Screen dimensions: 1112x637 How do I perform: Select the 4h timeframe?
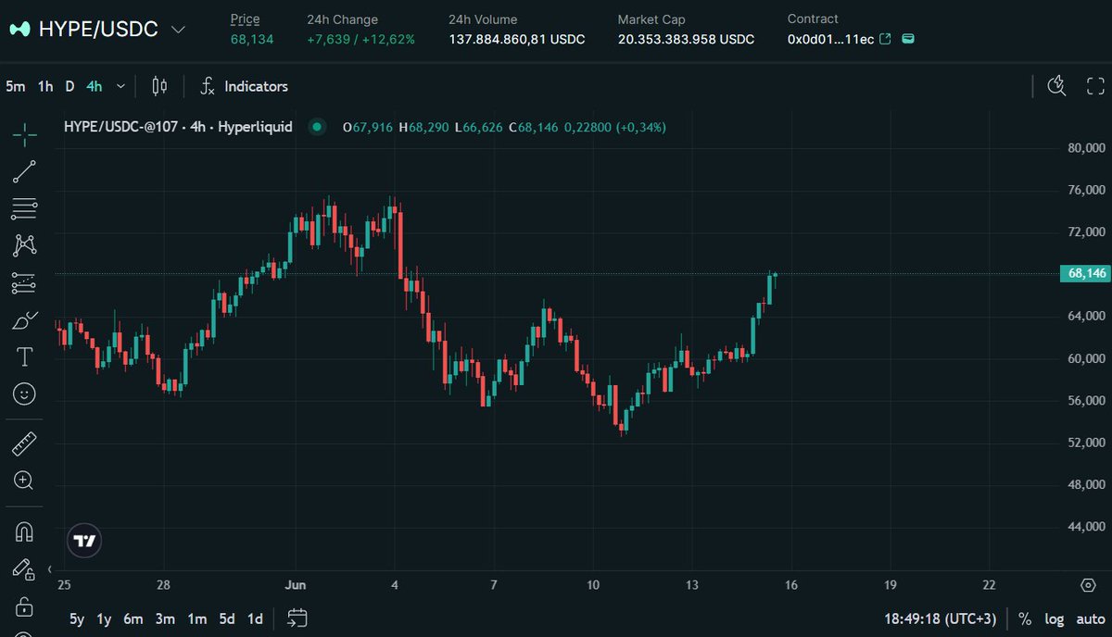click(x=95, y=86)
